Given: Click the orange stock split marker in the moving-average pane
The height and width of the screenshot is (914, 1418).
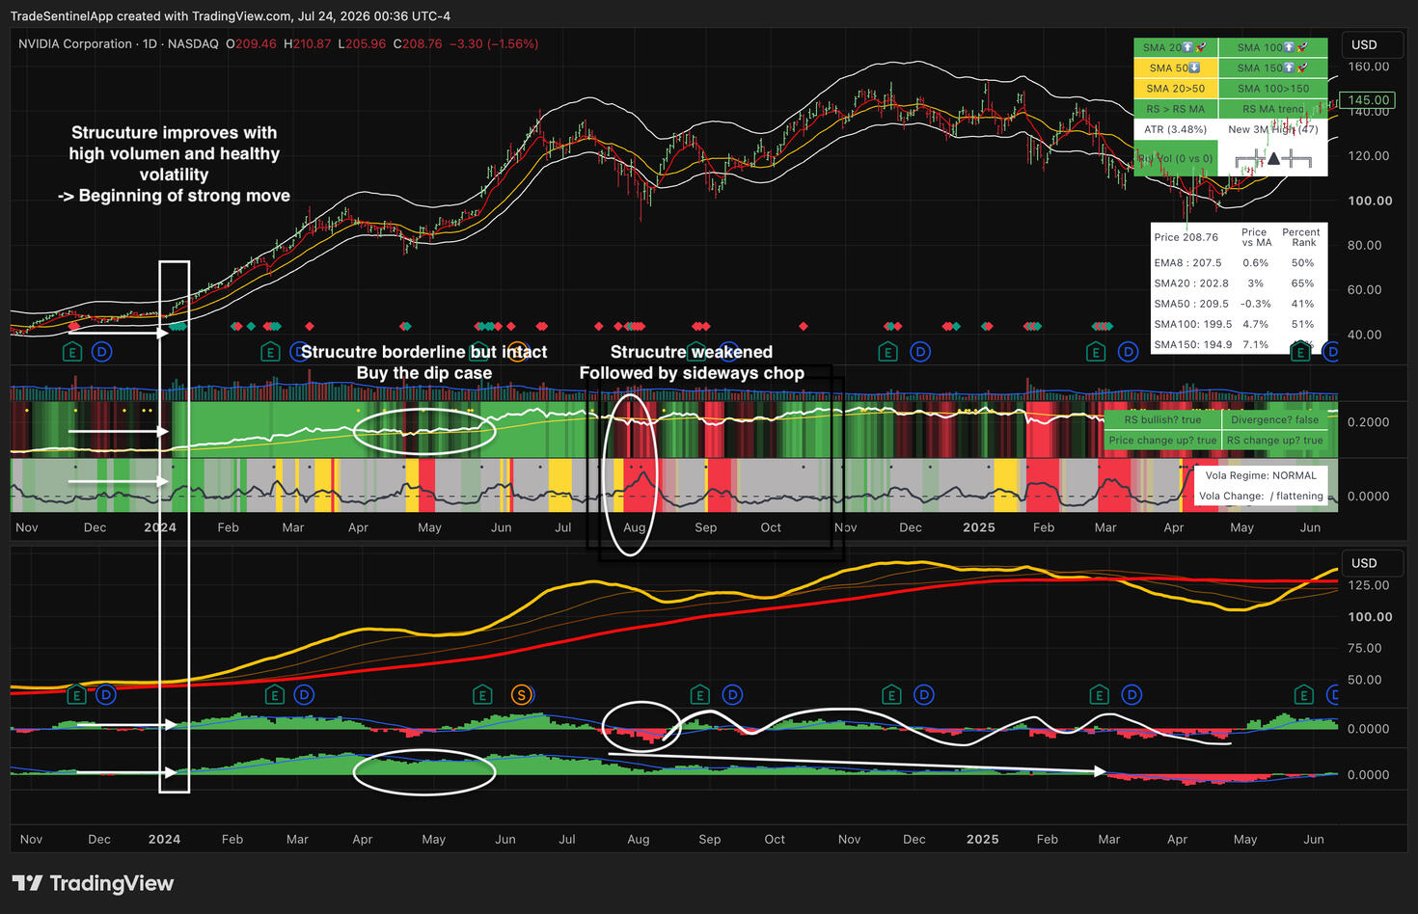Looking at the screenshot, I should [522, 694].
